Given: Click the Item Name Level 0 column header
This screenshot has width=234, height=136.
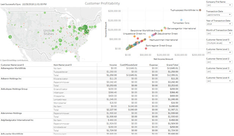Looking at the screenshot, I should pos(63,65).
